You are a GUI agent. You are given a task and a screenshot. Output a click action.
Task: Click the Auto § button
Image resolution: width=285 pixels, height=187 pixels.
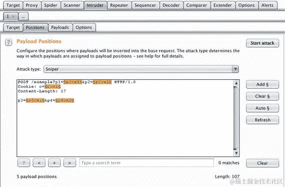pos(262,108)
